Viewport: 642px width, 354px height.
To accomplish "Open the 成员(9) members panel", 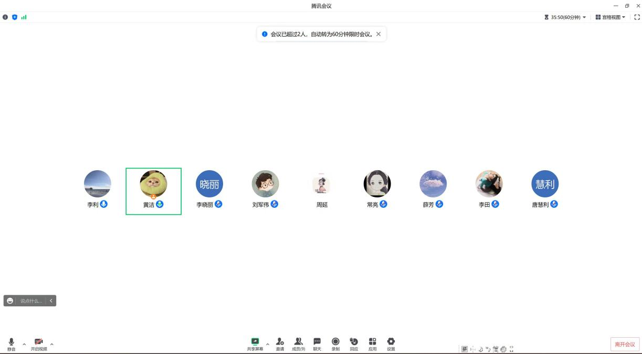I will [298, 342].
